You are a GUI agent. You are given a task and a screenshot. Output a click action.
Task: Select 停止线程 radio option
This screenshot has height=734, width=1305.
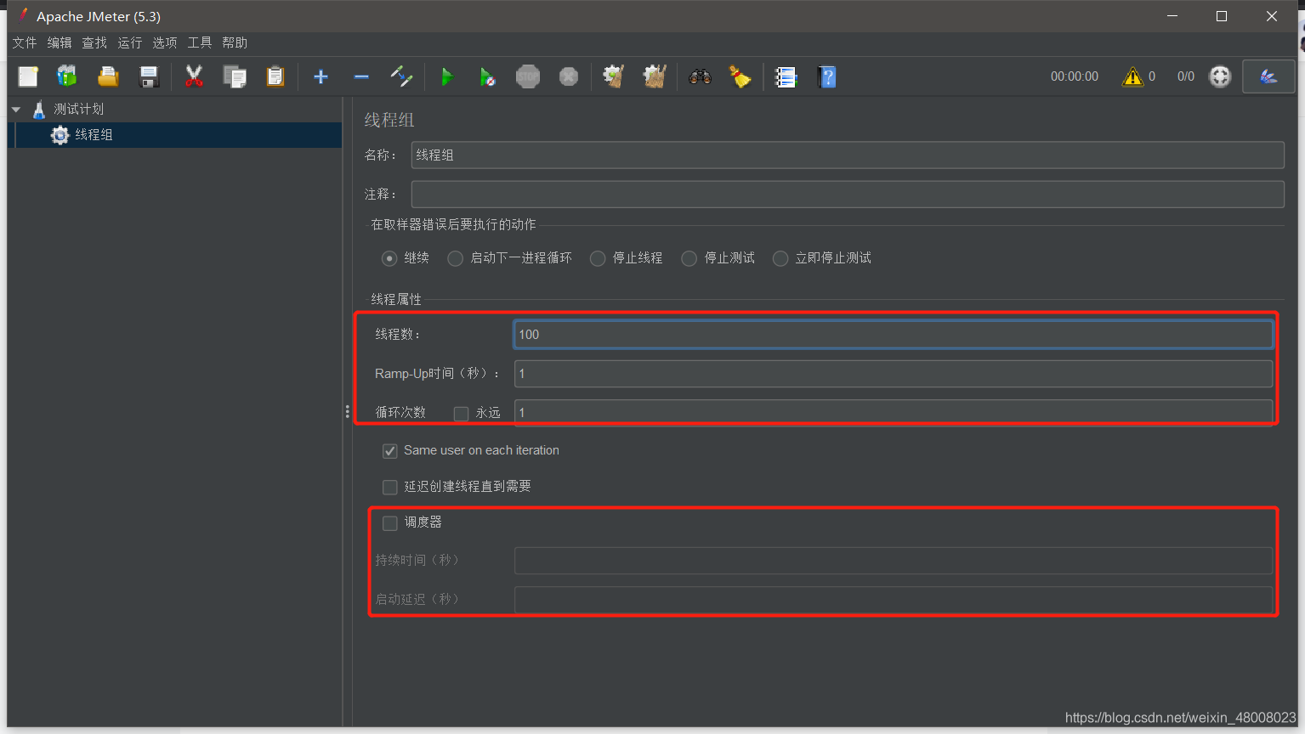598,258
